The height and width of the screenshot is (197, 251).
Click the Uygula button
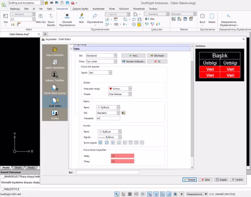pyautogui.click(x=221, y=179)
